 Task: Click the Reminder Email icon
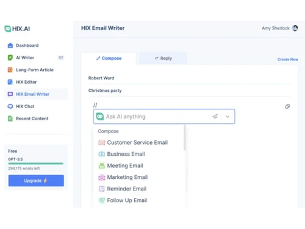[102, 189]
